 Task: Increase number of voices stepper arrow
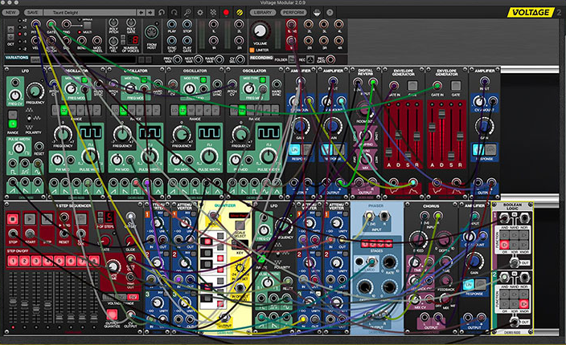tap(124, 38)
